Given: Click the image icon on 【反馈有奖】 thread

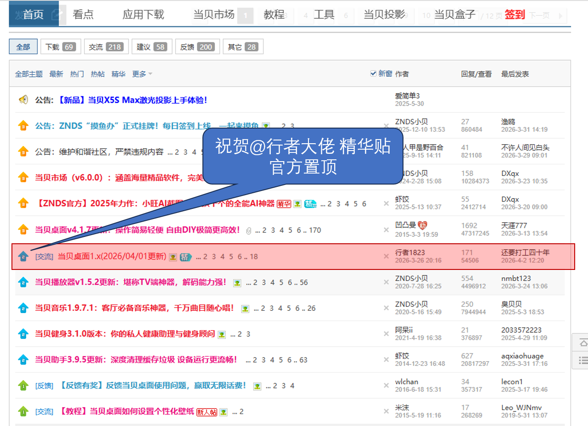Looking at the screenshot, I should (257, 386).
